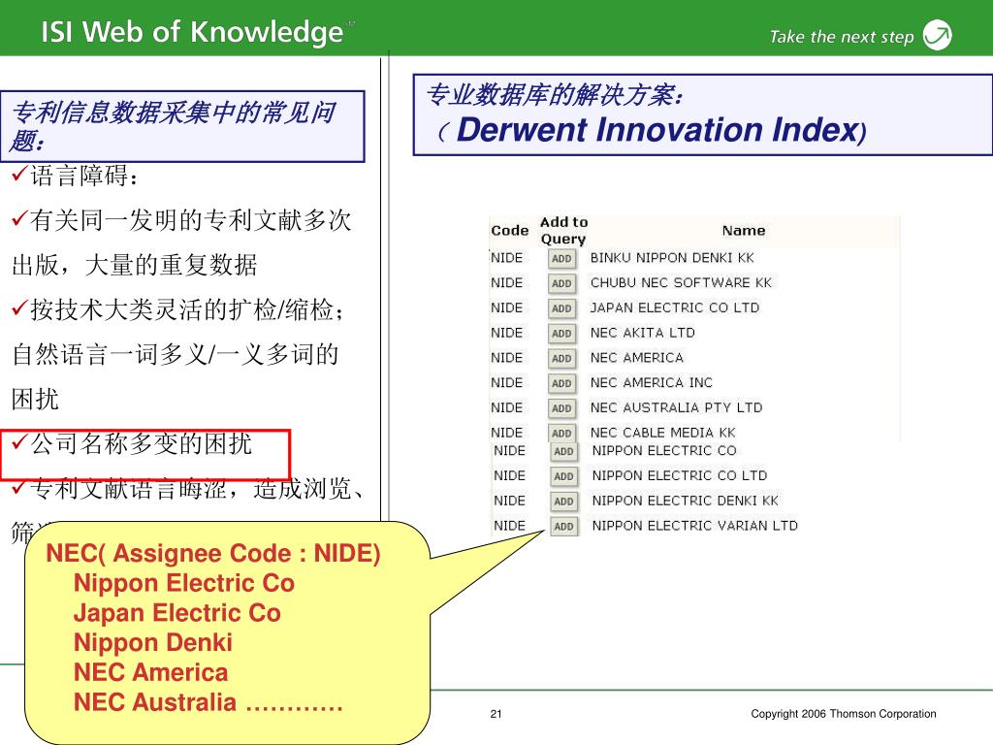Click ADD button for BINKU NIPPON DENKI KK
This screenshot has width=993, height=745.
(561, 258)
